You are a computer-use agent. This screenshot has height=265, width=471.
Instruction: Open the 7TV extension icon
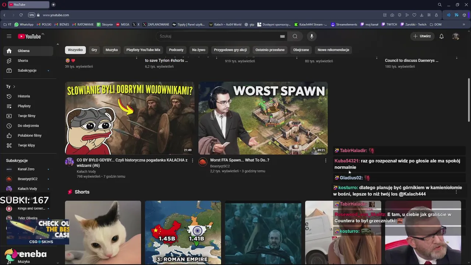[x=456, y=15]
